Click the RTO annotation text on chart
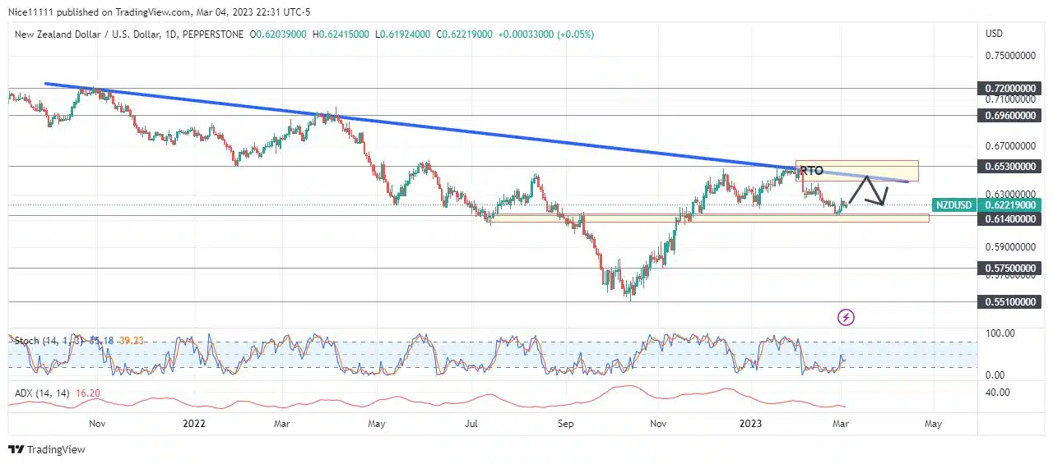1053x464 pixels. pyautogui.click(x=812, y=171)
